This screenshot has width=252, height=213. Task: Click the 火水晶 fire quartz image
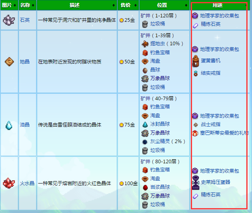9,183
